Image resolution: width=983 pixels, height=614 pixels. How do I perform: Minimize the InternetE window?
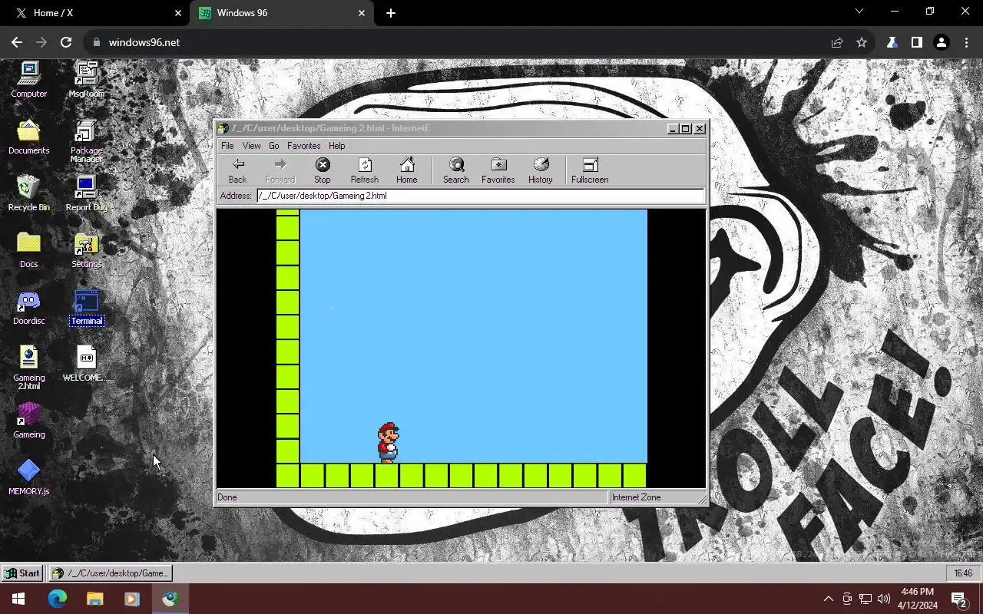(x=674, y=129)
